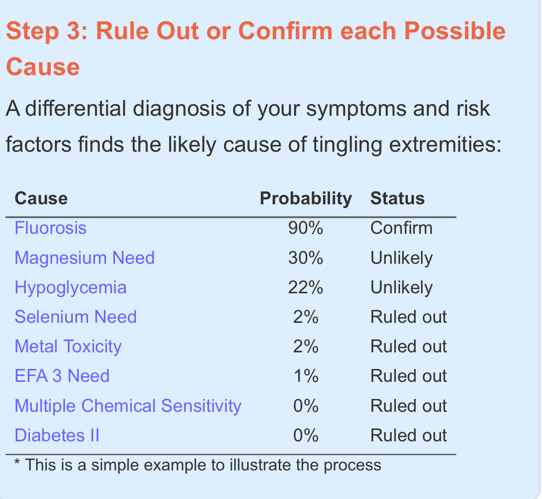
Task: Click the Confirm status for Fluorosis
Action: [401, 228]
